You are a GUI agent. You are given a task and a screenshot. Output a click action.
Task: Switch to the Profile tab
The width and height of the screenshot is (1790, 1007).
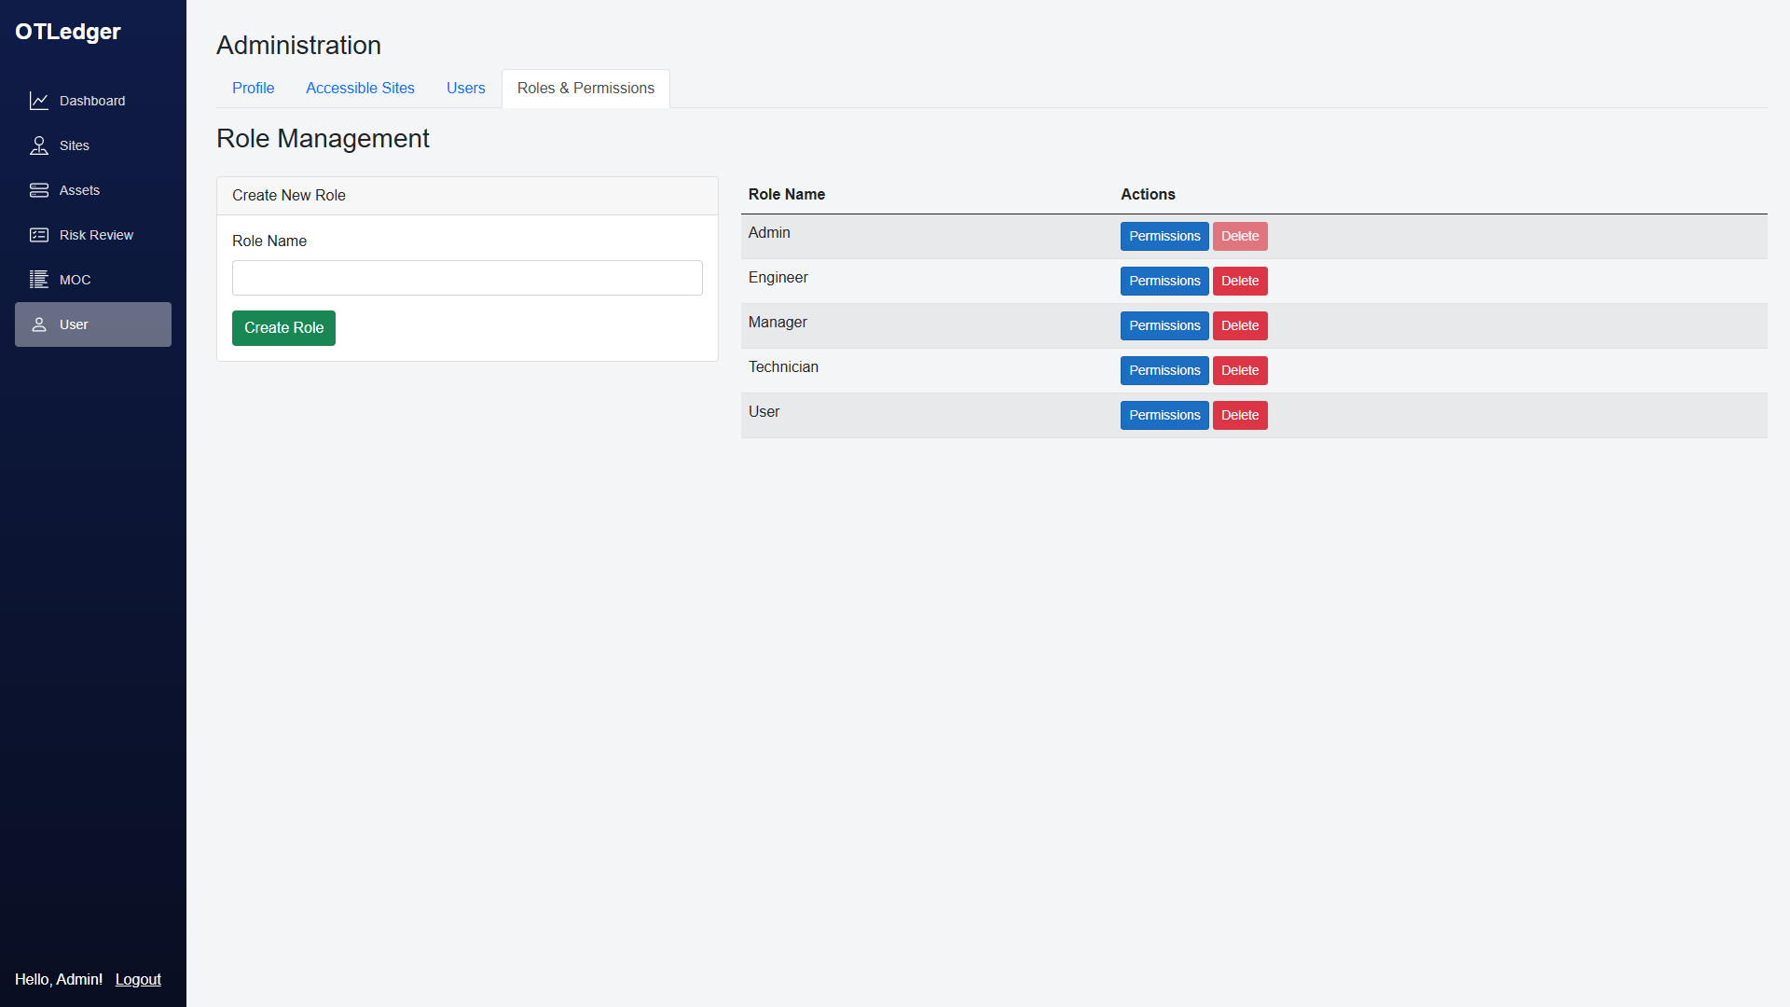tap(253, 88)
